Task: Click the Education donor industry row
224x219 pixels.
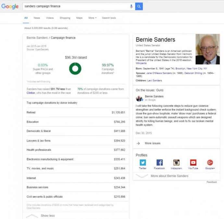Action: point(76,122)
